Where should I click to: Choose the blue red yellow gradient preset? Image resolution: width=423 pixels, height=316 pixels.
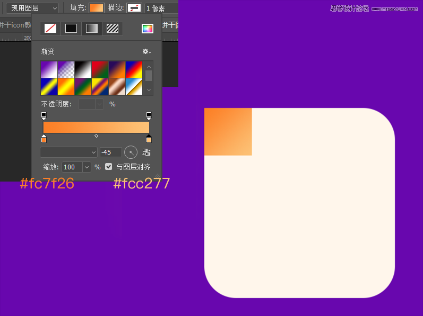(134, 70)
